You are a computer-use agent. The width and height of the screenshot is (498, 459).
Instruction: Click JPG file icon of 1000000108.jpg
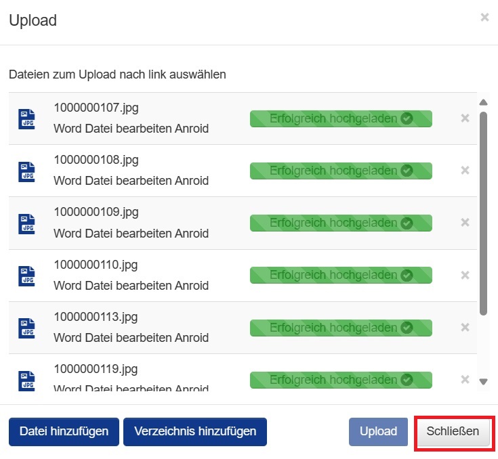[26, 172]
